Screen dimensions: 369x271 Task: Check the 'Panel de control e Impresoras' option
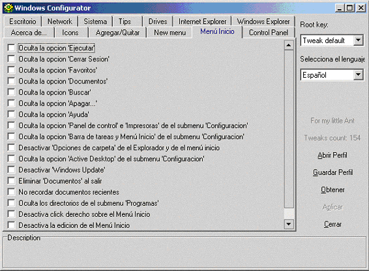pos(11,125)
